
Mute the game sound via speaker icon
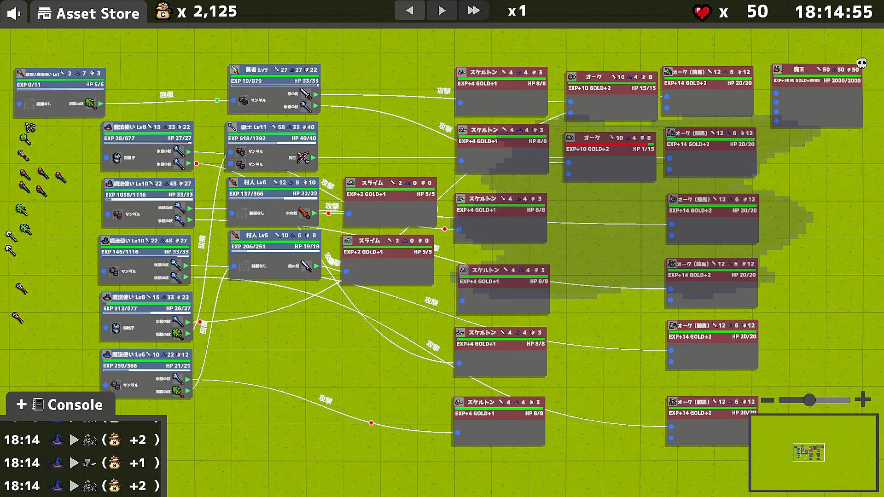click(x=14, y=13)
